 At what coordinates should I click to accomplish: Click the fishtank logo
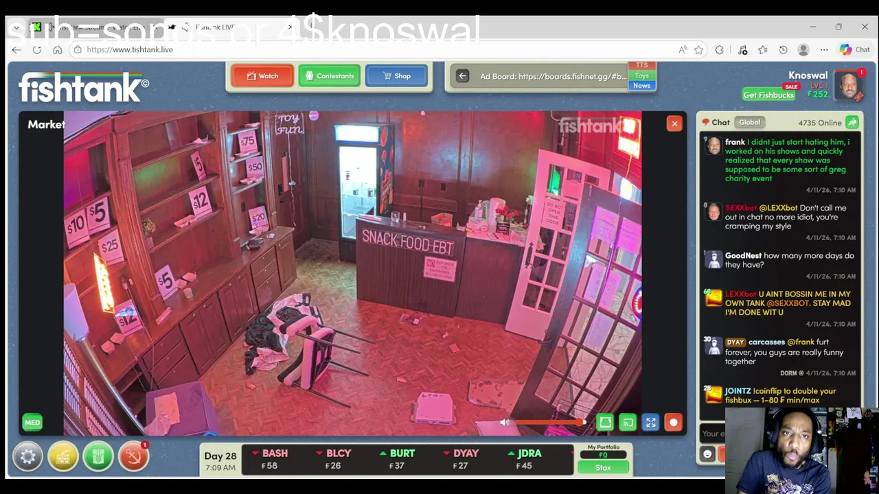(x=84, y=87)
